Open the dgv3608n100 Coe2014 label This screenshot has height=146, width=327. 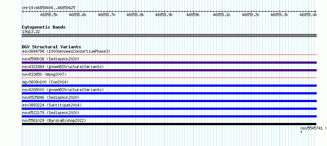tap(45, 82)
